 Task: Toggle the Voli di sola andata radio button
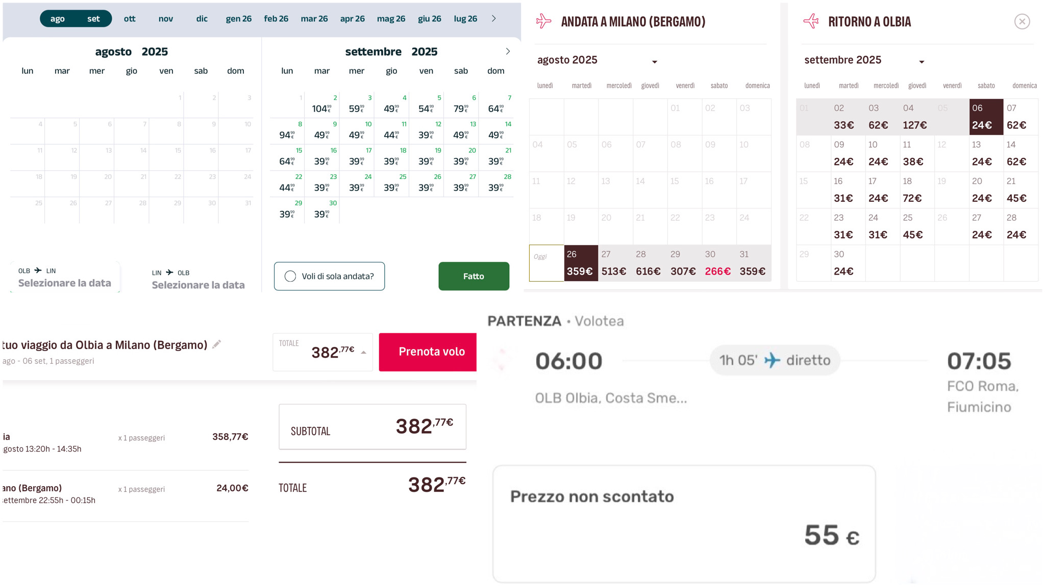click(x=290, y=276)
